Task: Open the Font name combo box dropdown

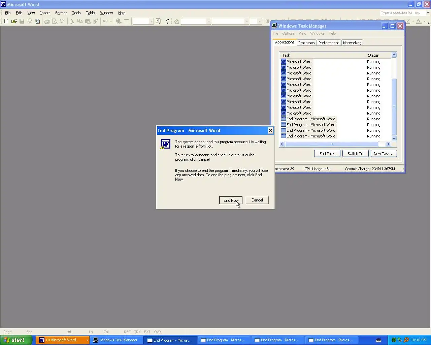Action: [247, 21]
